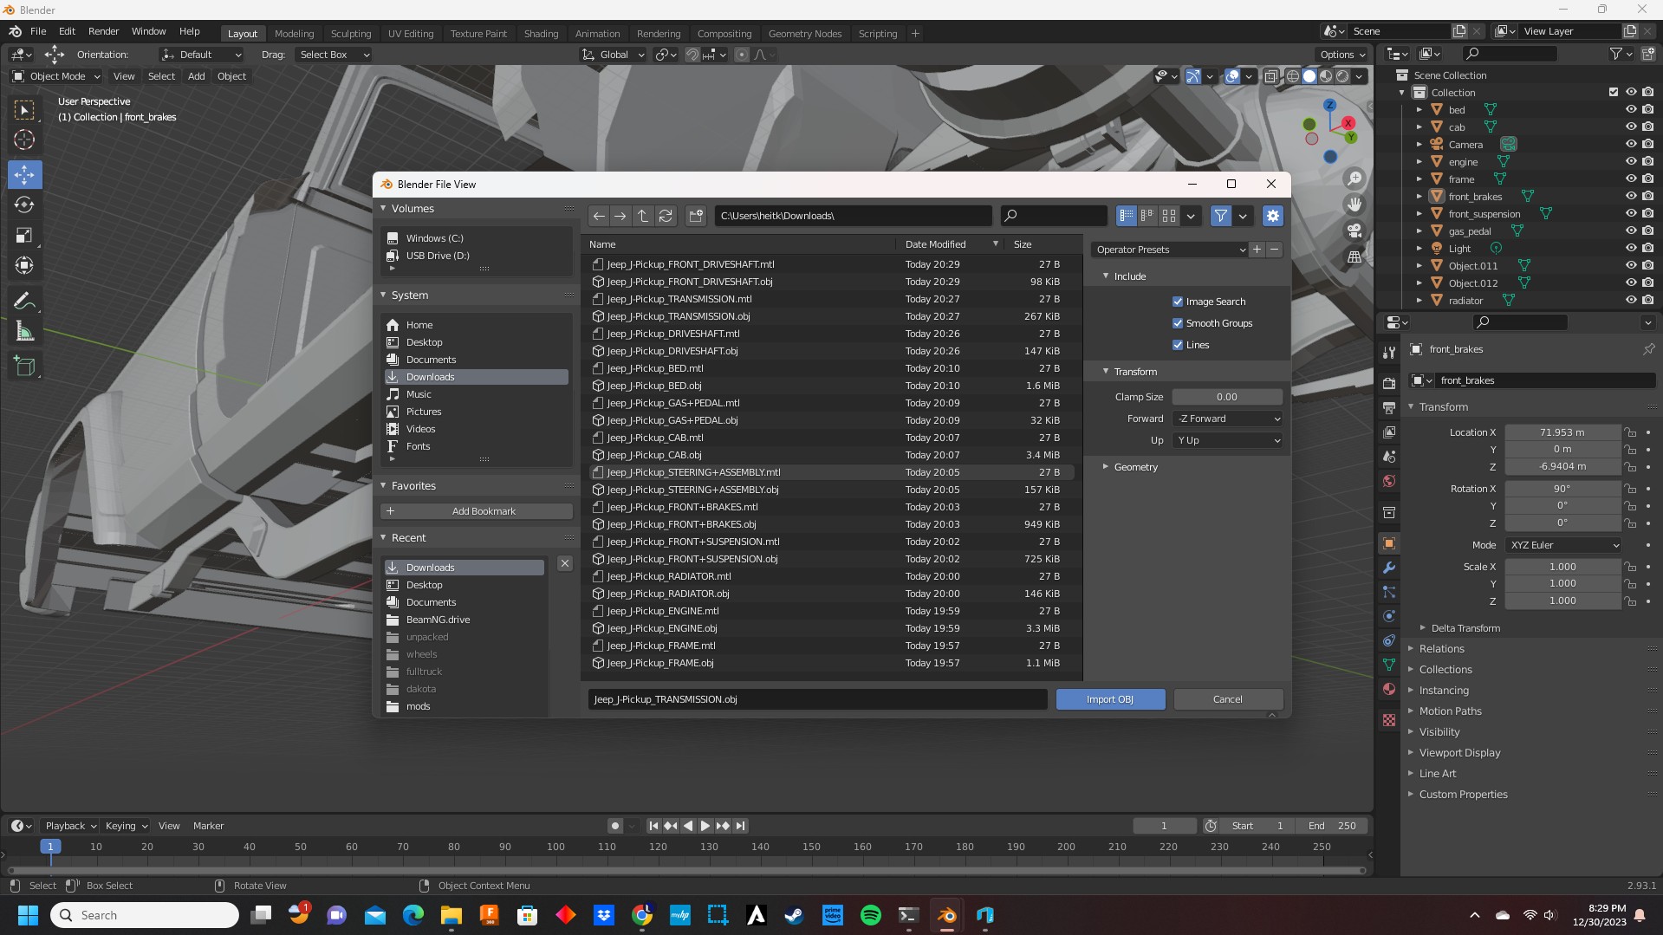Open the zoom viewport gizmo
The height and width of the screenshot is (935, 1663).
coord(1354,179)
